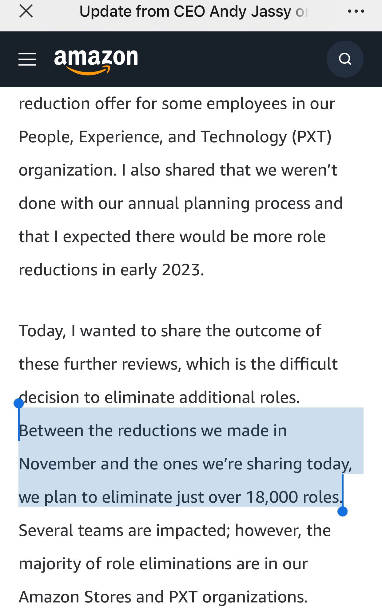The width and height of the screenshot is (382, 616).
Task: Tap the Amazon logo
Action: 96,61
